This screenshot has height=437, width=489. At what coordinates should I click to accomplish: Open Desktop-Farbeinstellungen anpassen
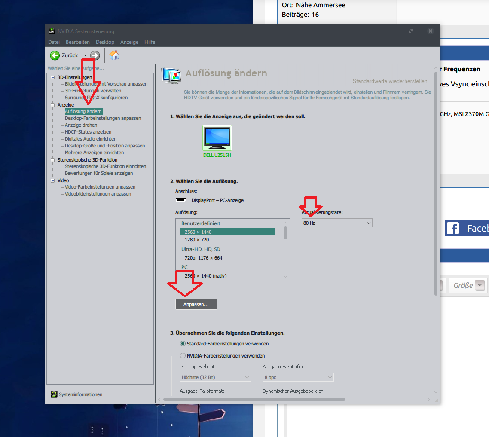103,118
